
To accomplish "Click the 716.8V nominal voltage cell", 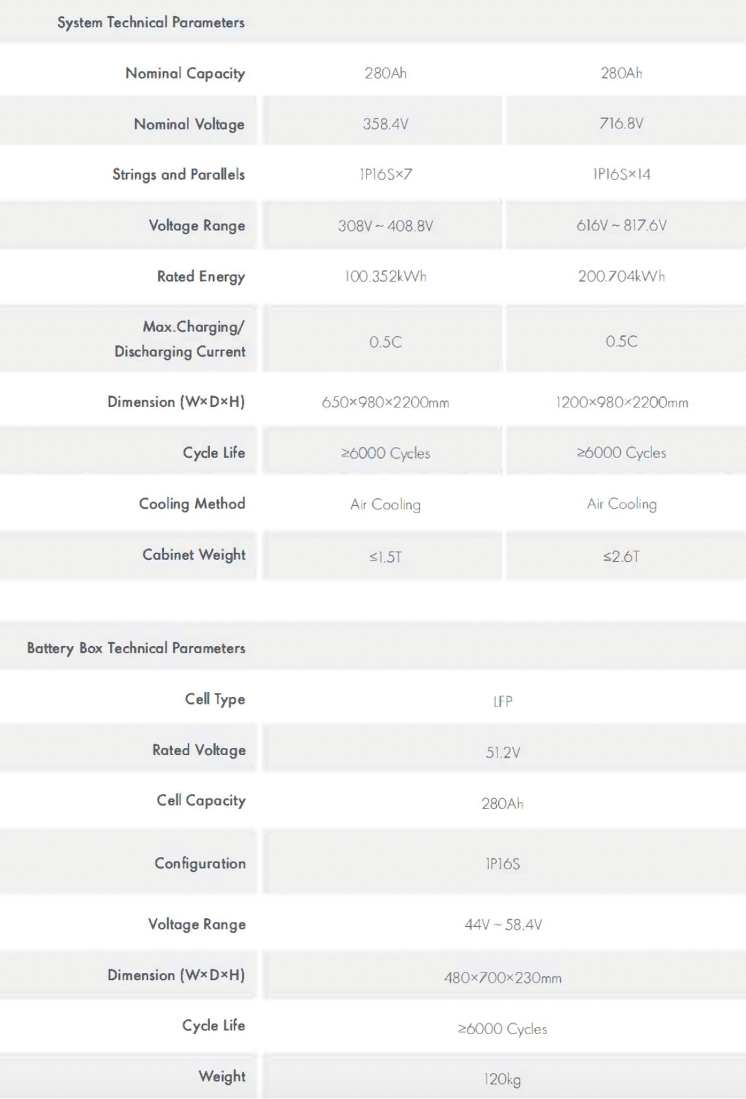I will [621, 123].
